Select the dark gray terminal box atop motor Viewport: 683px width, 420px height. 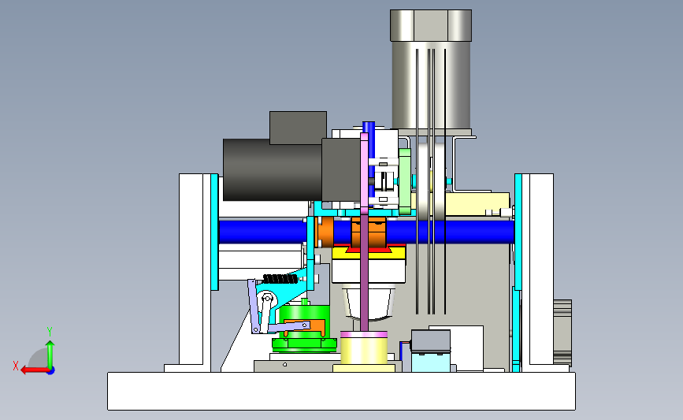click(298, 128)
